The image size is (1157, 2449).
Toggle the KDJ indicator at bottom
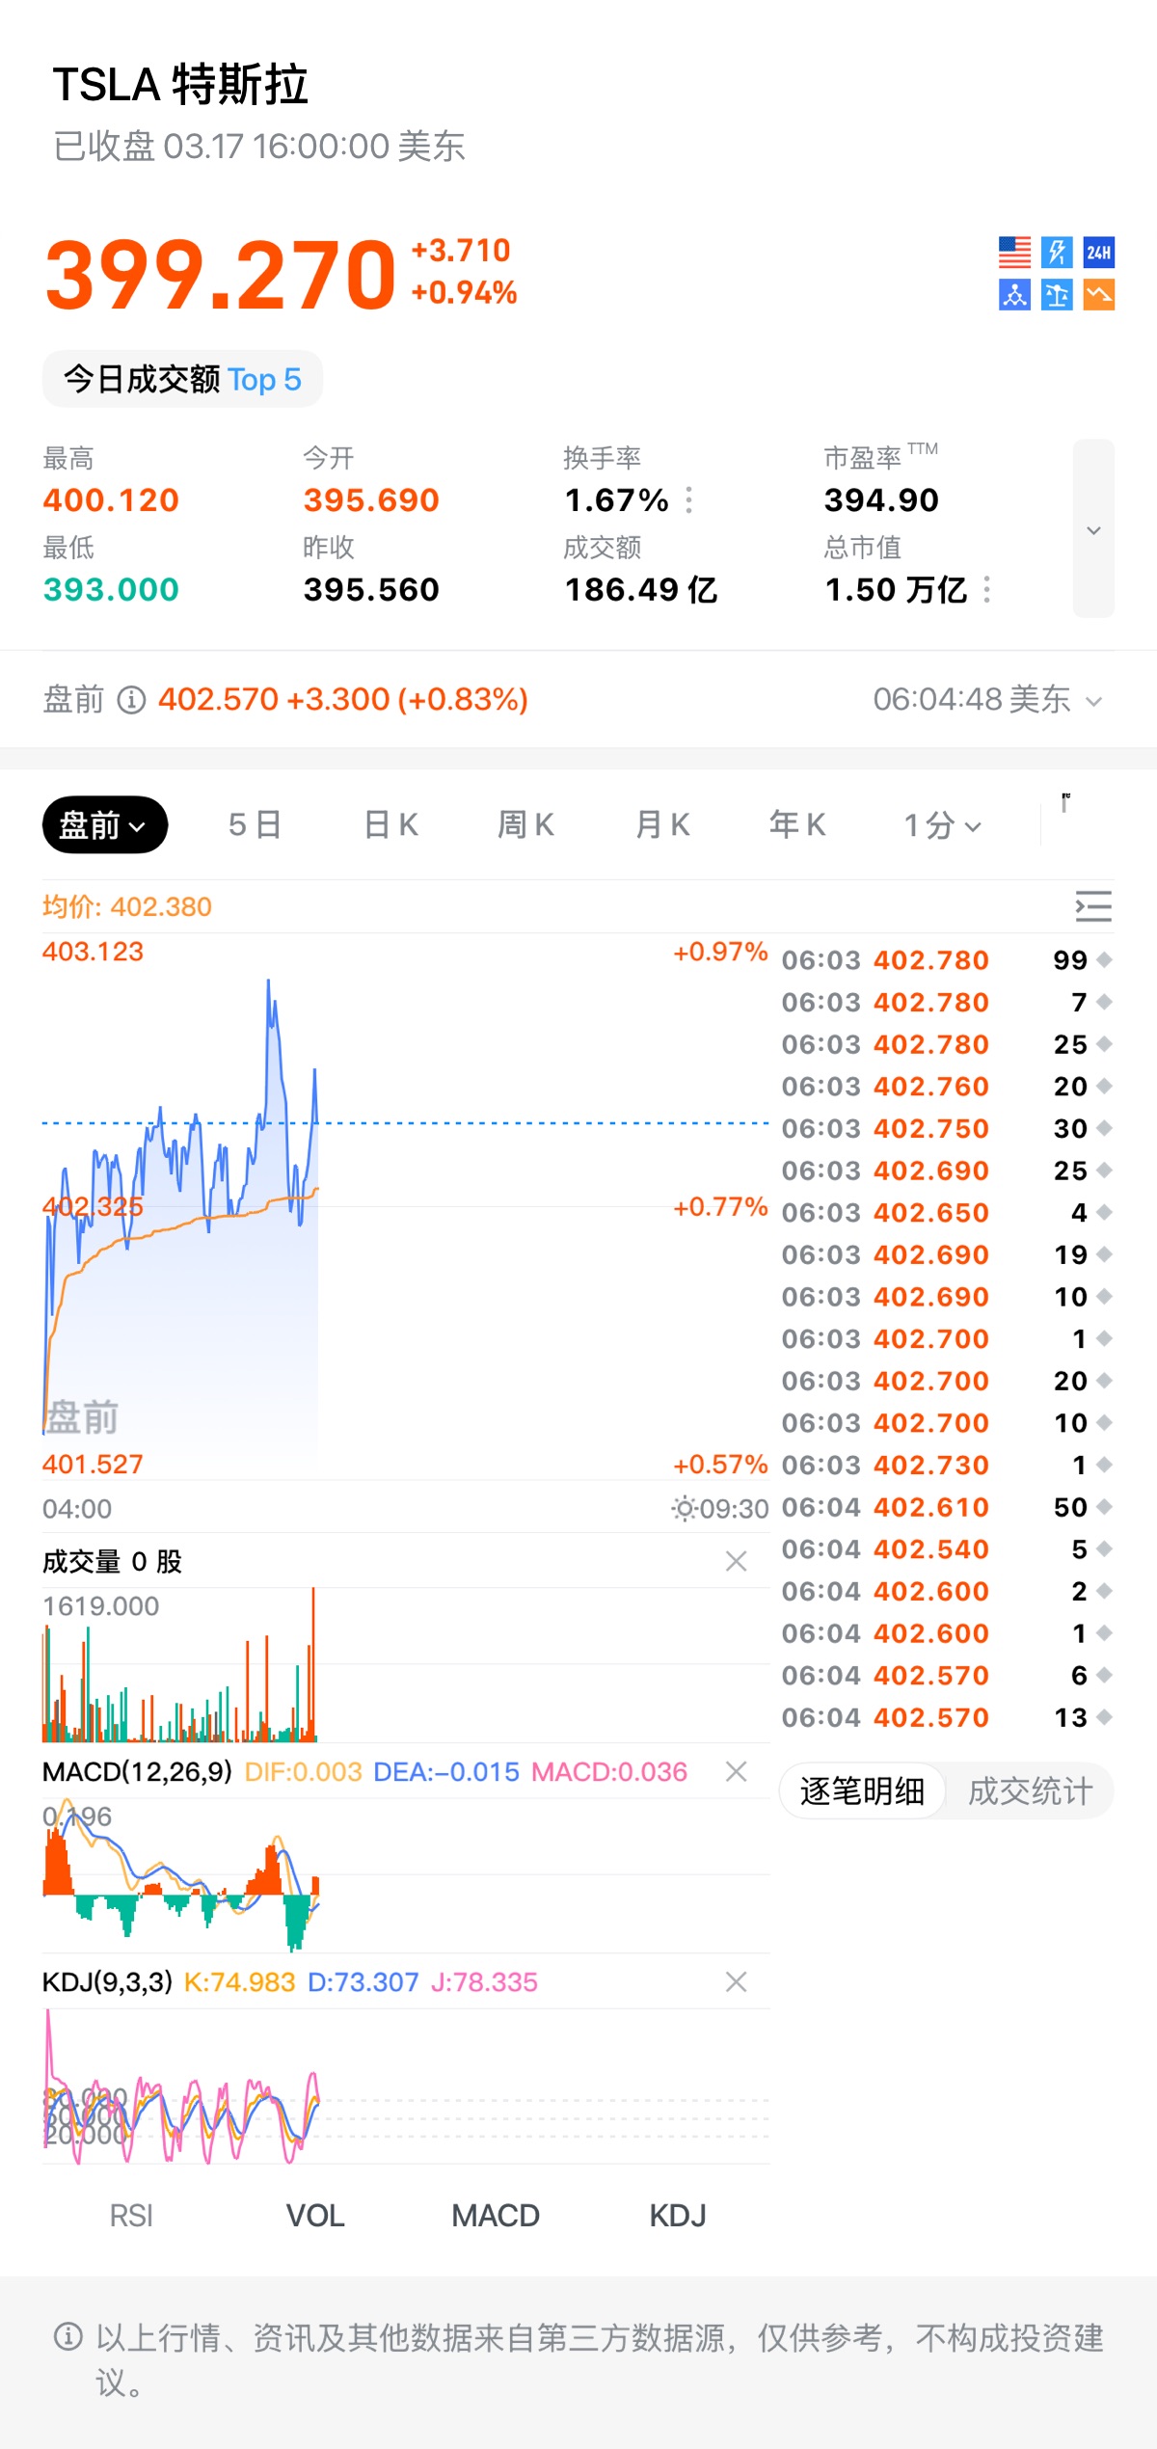click(678, 2216)
